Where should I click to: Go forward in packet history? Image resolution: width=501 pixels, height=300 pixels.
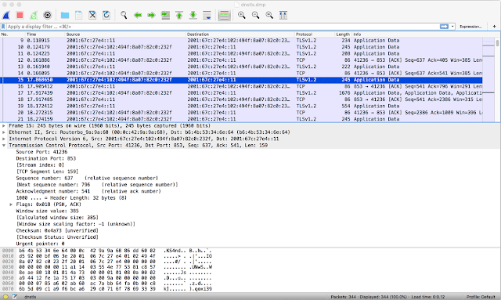tap(151, 15)
